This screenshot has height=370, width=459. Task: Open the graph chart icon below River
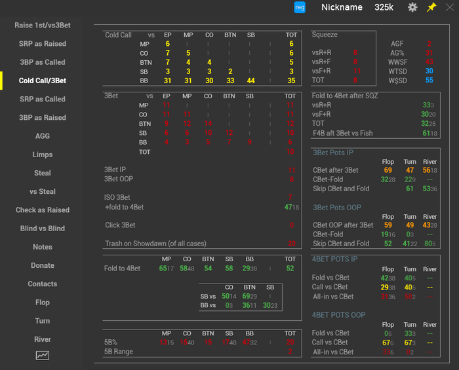(x=43, y=356)
